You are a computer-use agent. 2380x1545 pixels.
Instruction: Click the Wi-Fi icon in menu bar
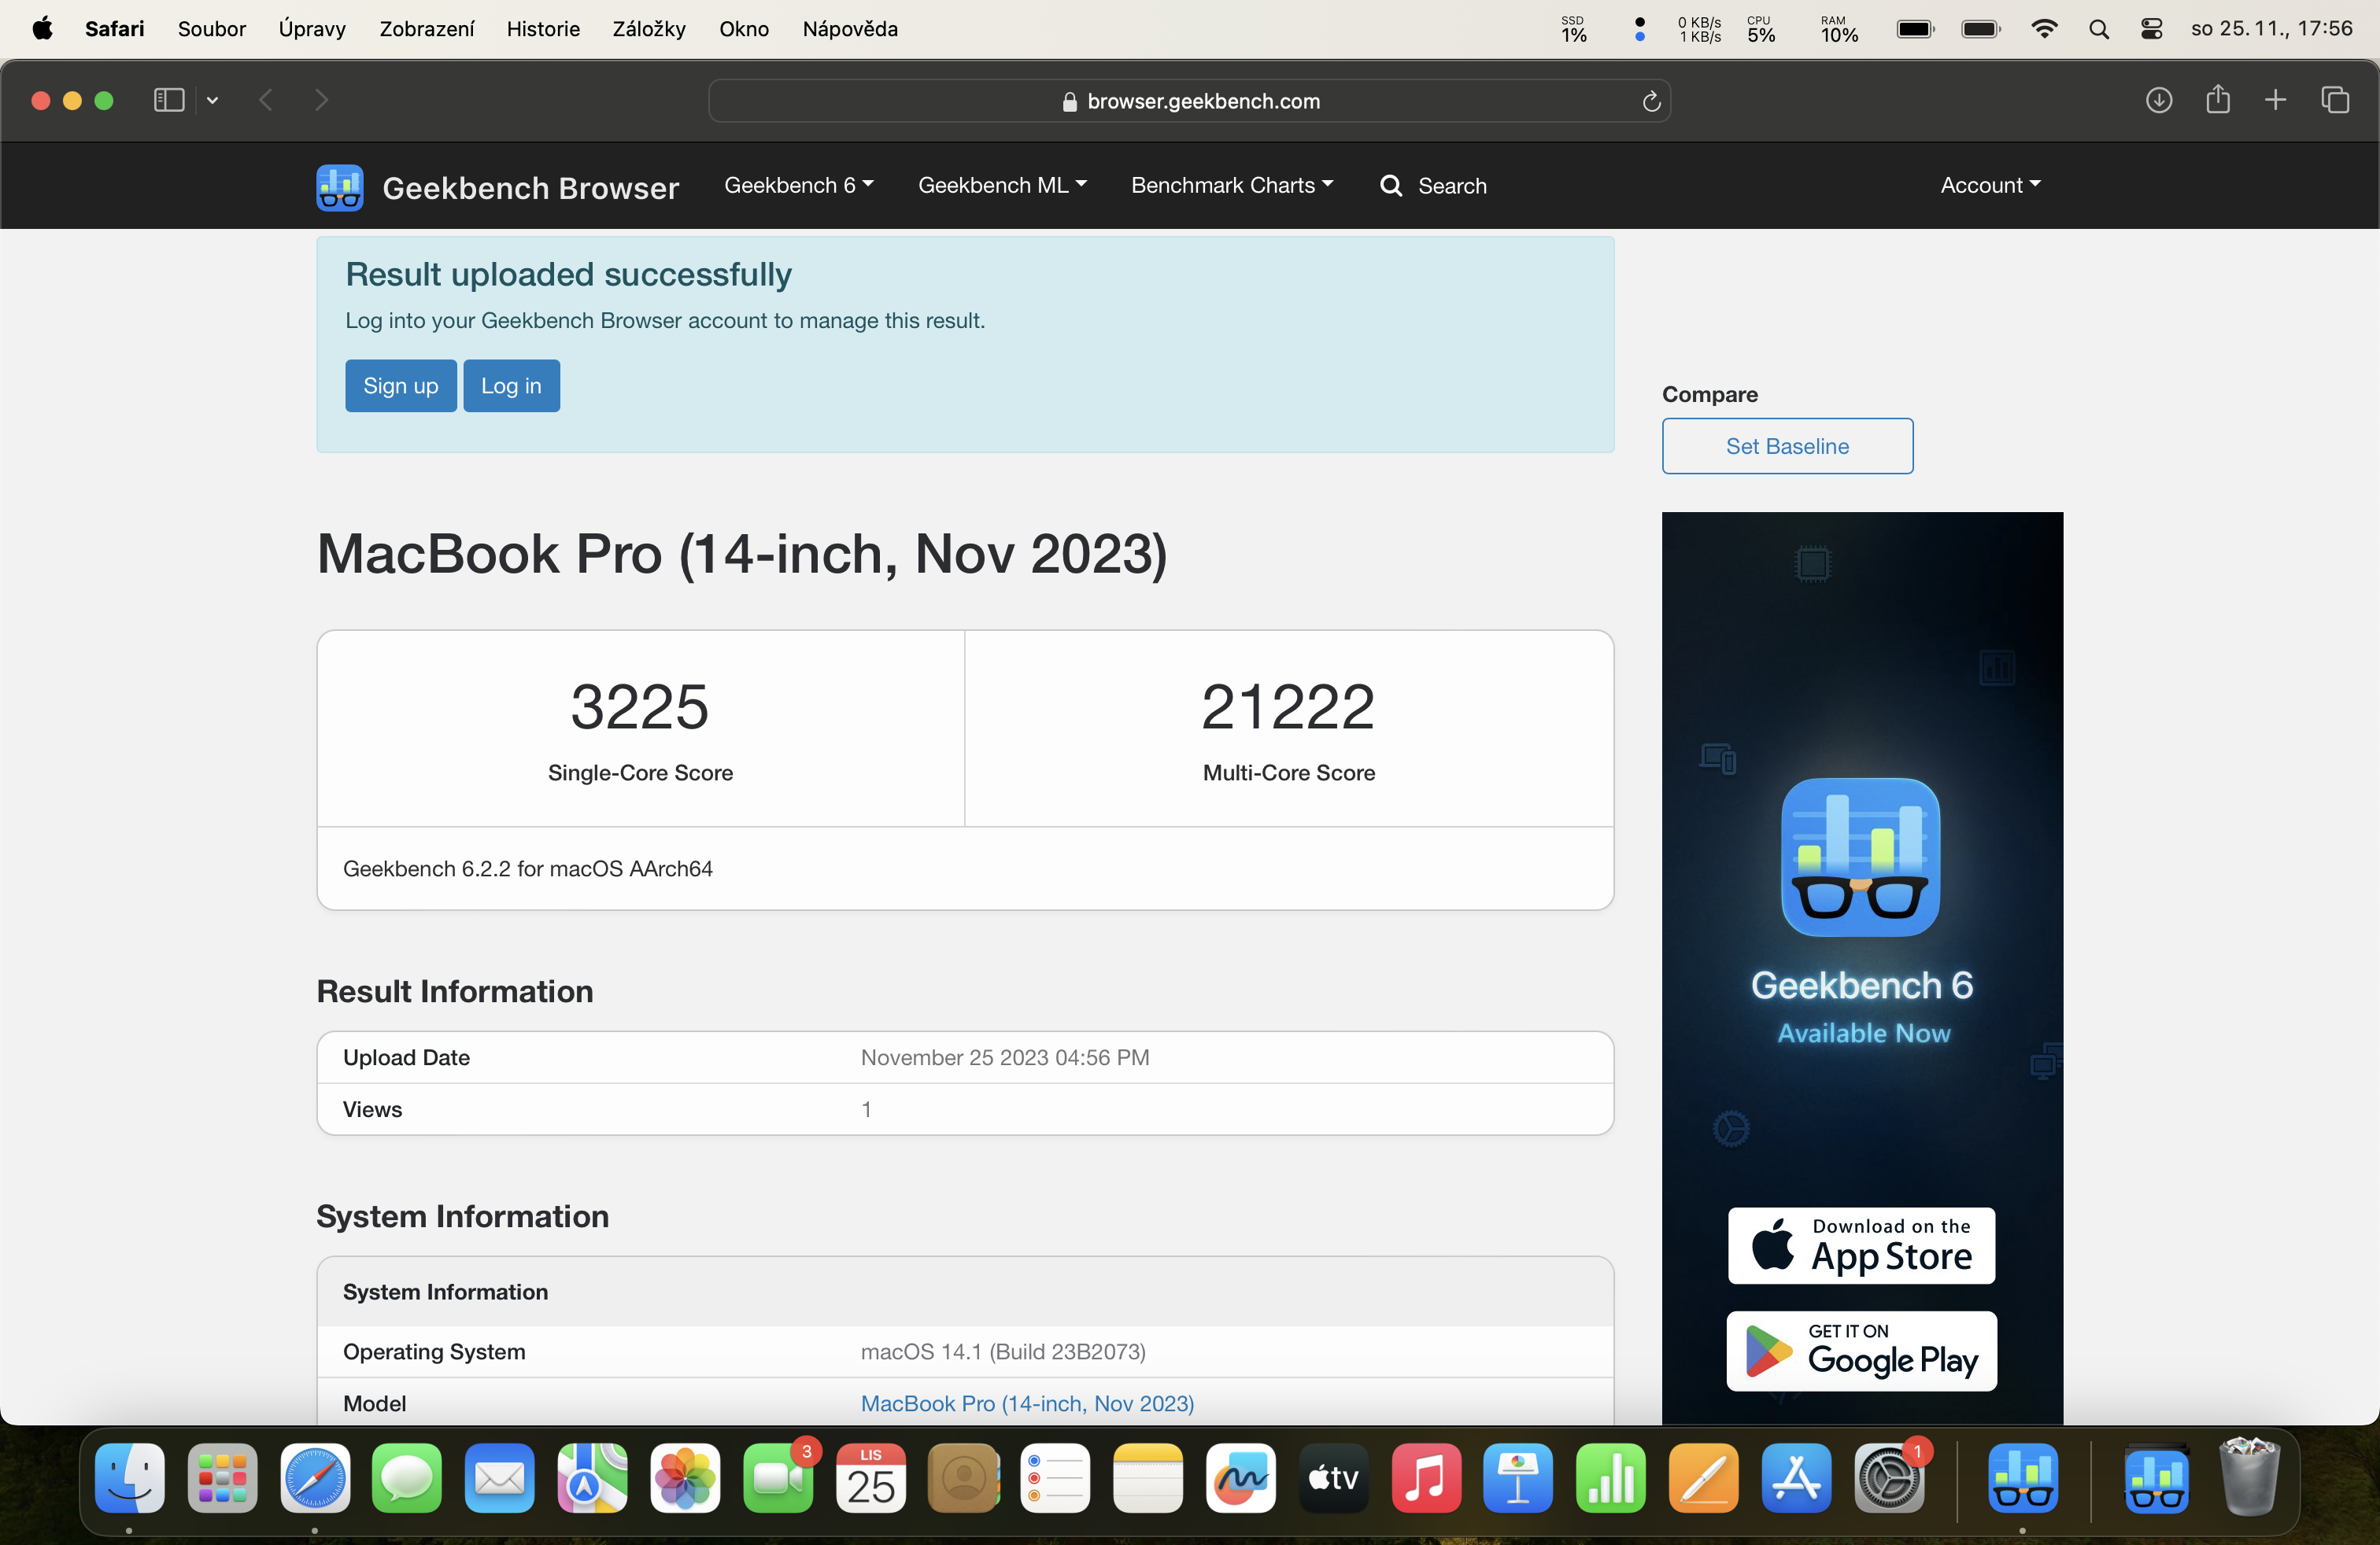(x=2045, y=29)
